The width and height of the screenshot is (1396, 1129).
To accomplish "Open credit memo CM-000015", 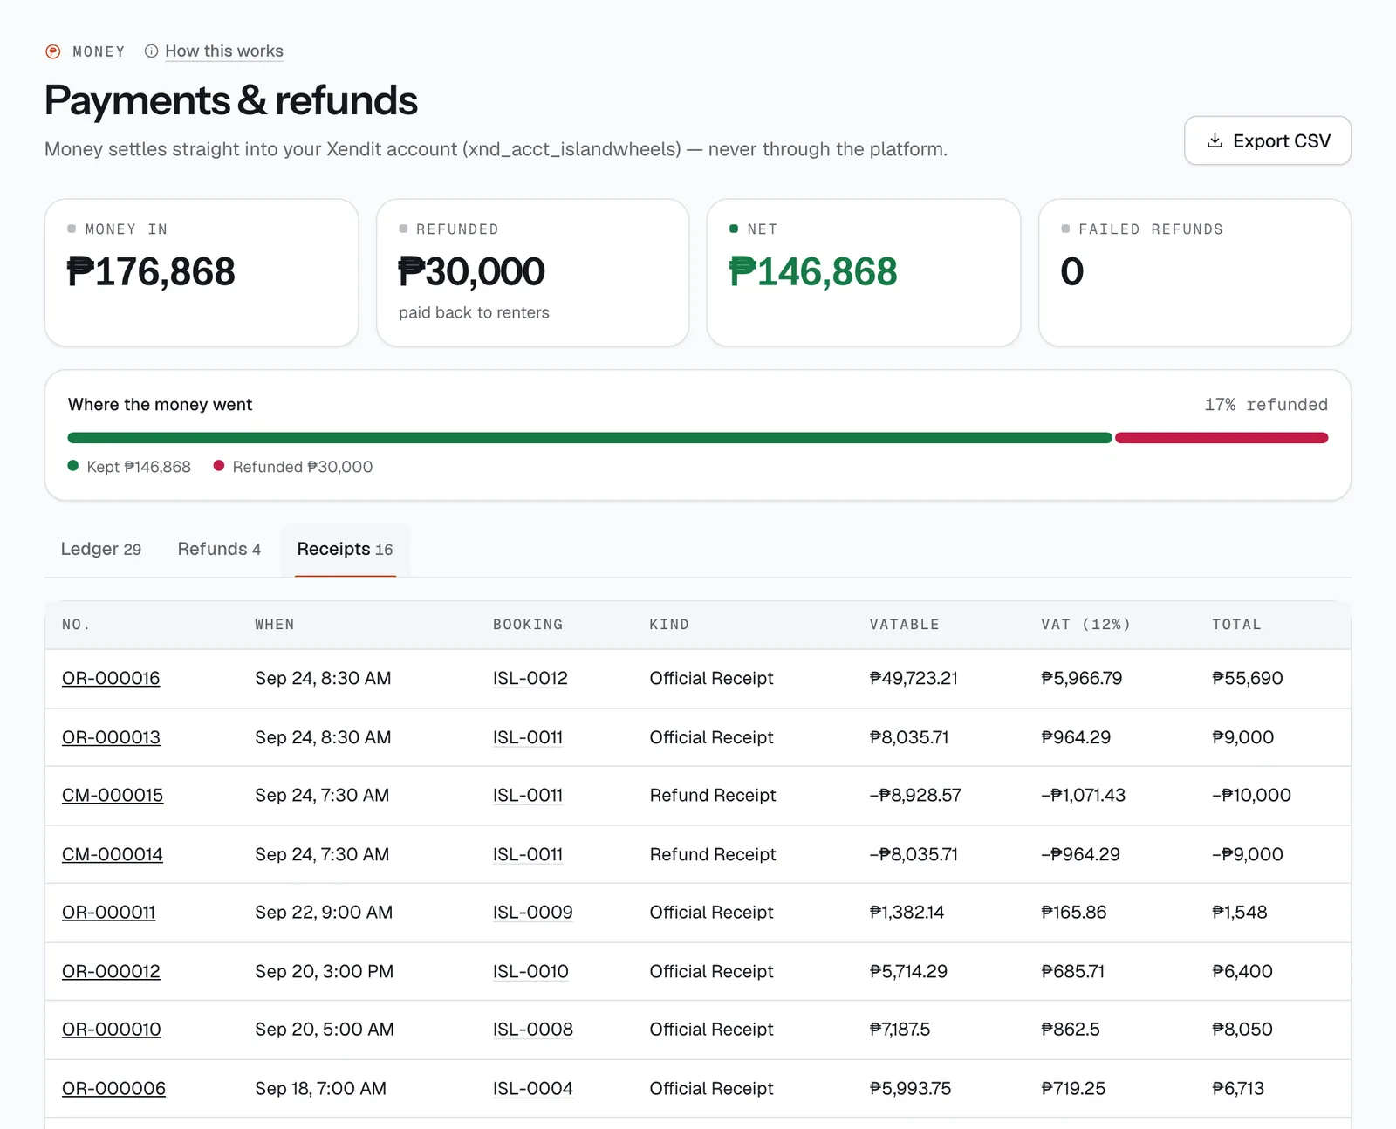I will [x=113, y=796].
